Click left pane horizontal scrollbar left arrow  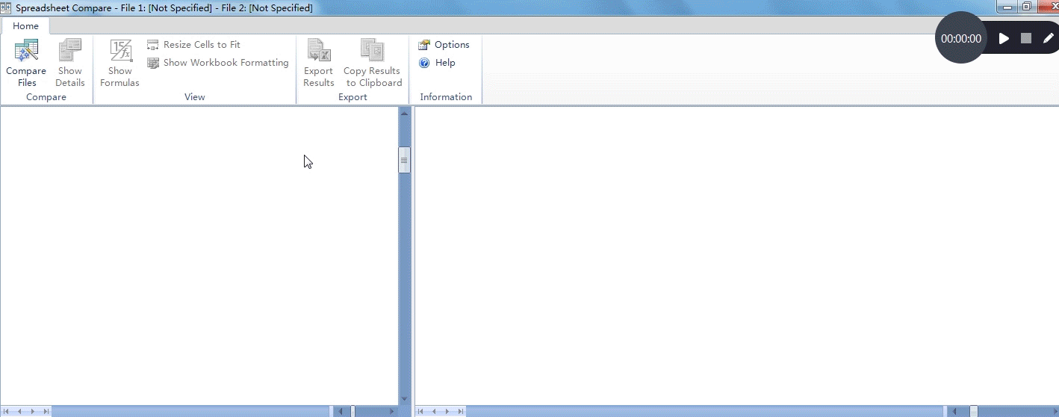[x=342, y=412]
